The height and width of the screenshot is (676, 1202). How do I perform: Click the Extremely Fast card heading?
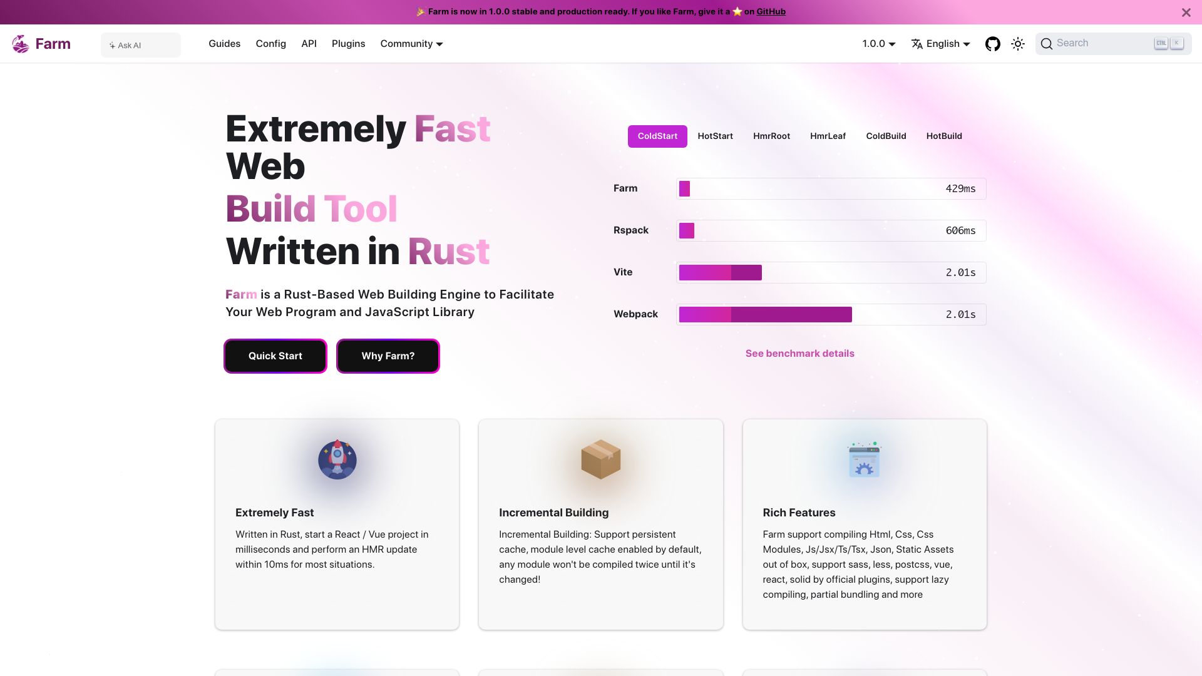click(x=274, y=513)
